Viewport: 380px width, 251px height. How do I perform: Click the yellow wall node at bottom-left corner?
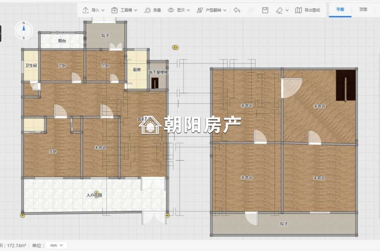pyautogui.click(x=22, y=215)
